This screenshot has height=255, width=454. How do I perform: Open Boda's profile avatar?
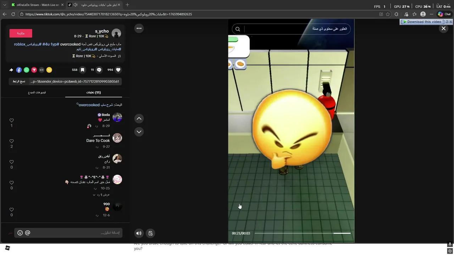[x=117, y=117]
